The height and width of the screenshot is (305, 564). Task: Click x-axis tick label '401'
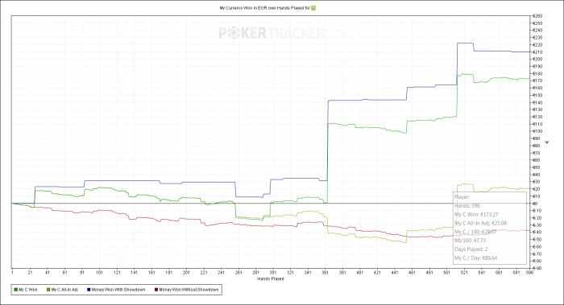[x=359, y=273]
